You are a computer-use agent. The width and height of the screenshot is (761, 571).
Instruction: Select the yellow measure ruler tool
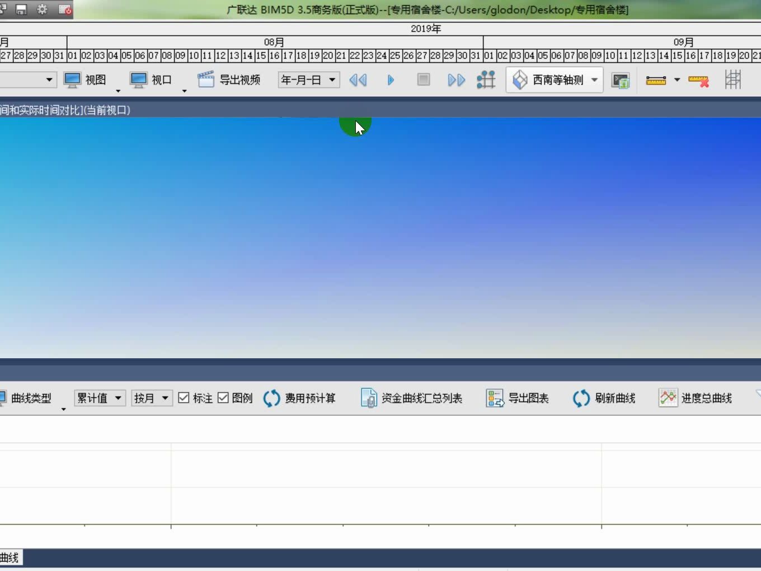point(656,81)
